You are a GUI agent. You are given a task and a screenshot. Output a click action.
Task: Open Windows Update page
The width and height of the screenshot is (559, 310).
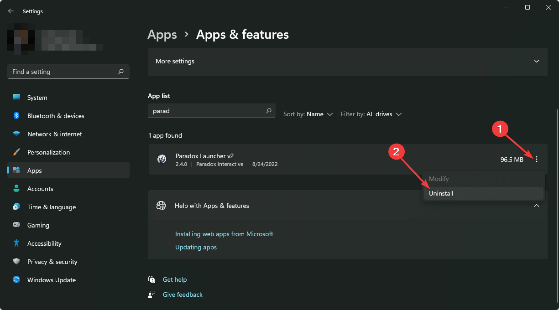[68, 280]
